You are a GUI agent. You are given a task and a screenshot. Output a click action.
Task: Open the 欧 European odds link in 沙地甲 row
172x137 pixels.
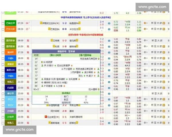161,117
